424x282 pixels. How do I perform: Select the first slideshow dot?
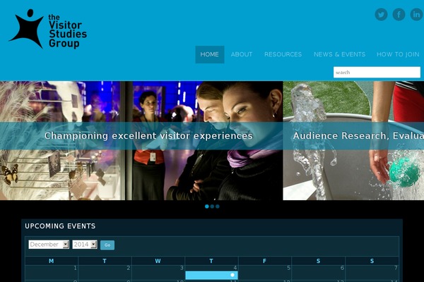click(x=207, y=207)
